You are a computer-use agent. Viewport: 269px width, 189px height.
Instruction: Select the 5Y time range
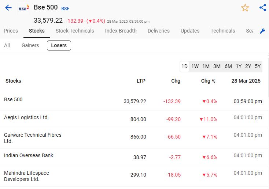coord(258,66)
